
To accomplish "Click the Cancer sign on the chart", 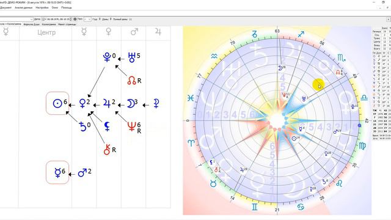I will pyautogui.click(x=301, y=207).
